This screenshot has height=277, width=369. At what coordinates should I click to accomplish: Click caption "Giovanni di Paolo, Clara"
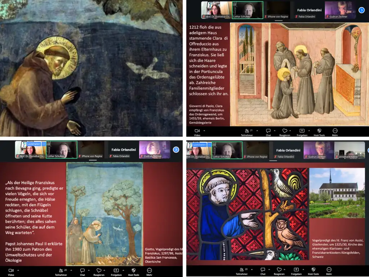(206, 106)
